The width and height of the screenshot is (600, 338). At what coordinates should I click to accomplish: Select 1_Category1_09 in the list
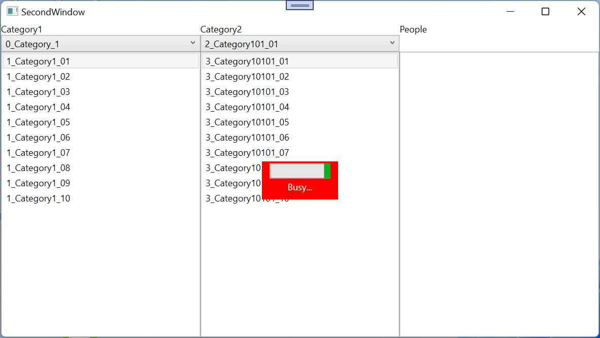(x=101, y=183)
